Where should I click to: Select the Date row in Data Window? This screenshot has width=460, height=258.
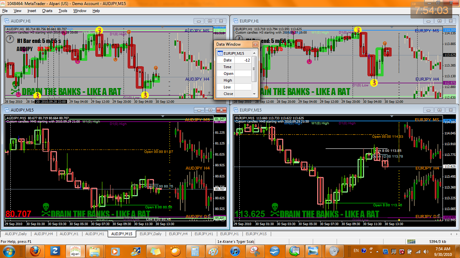[234, 60]
